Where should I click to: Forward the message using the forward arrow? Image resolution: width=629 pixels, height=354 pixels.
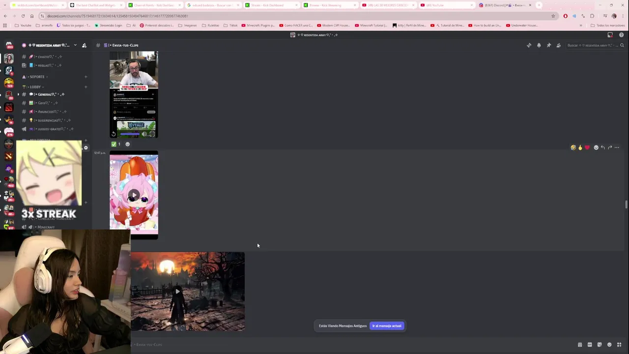(x=610, y=147)
